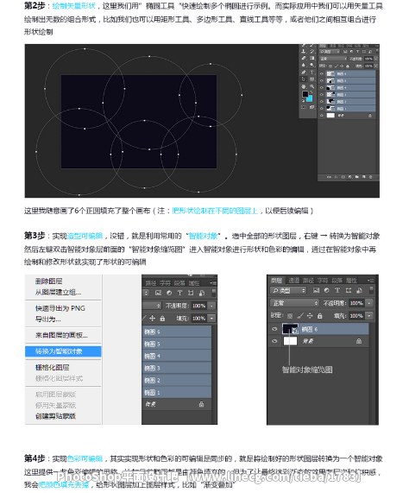Open panel flyout menu in smart object panel

click(371, 281)
